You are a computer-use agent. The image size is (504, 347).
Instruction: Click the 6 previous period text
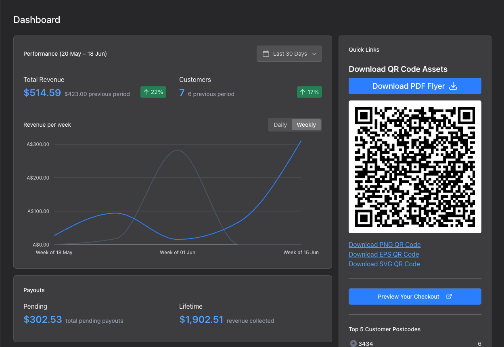[x=211, y=94]
